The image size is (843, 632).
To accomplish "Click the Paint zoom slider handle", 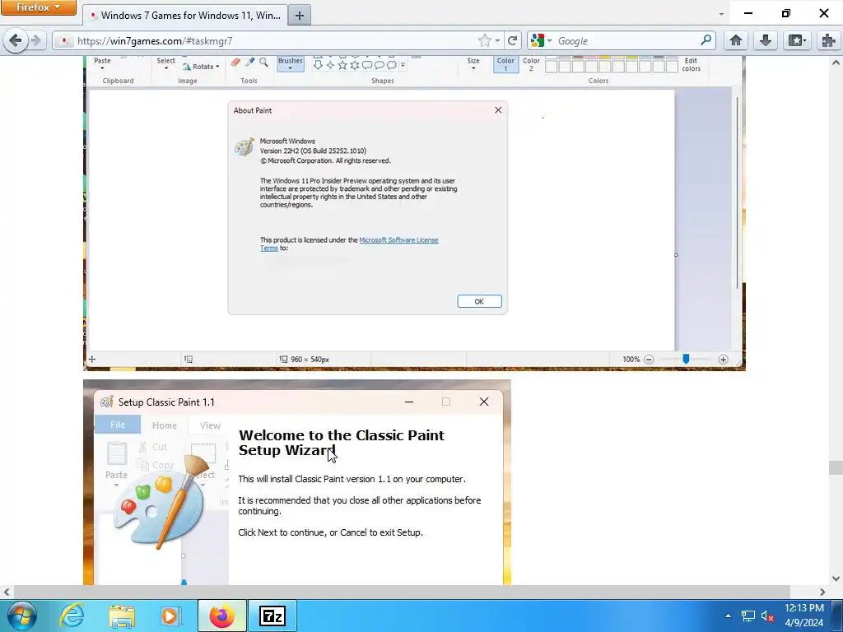I will 686,359.
